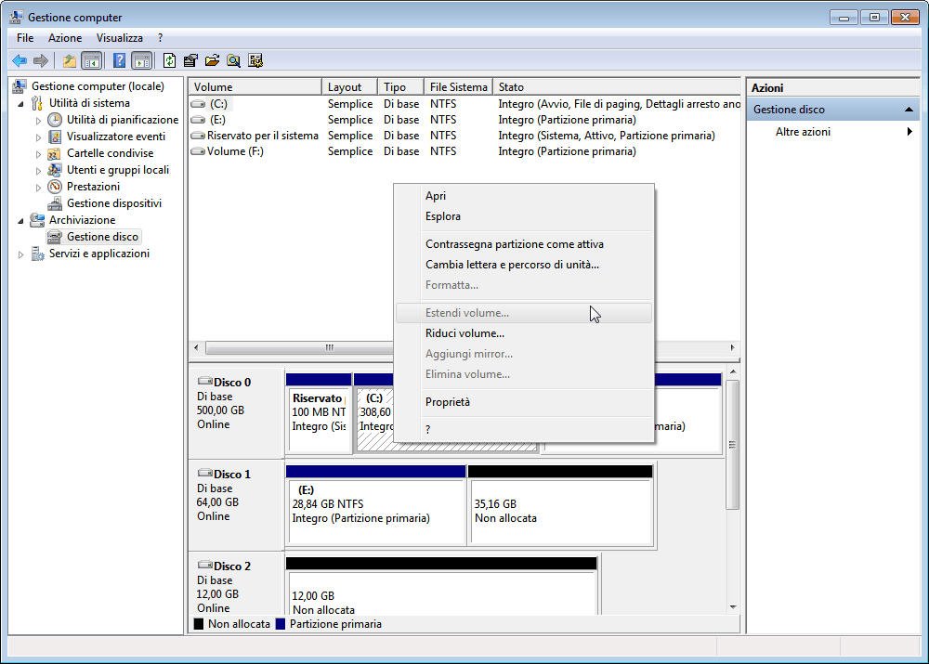Click the open folder icon in the toolbar

point(212,61)
